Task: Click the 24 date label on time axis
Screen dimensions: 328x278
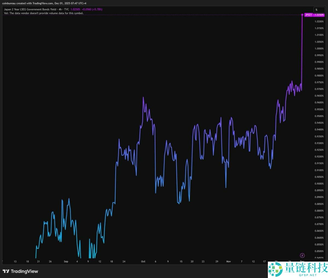Action: [124, 262]
